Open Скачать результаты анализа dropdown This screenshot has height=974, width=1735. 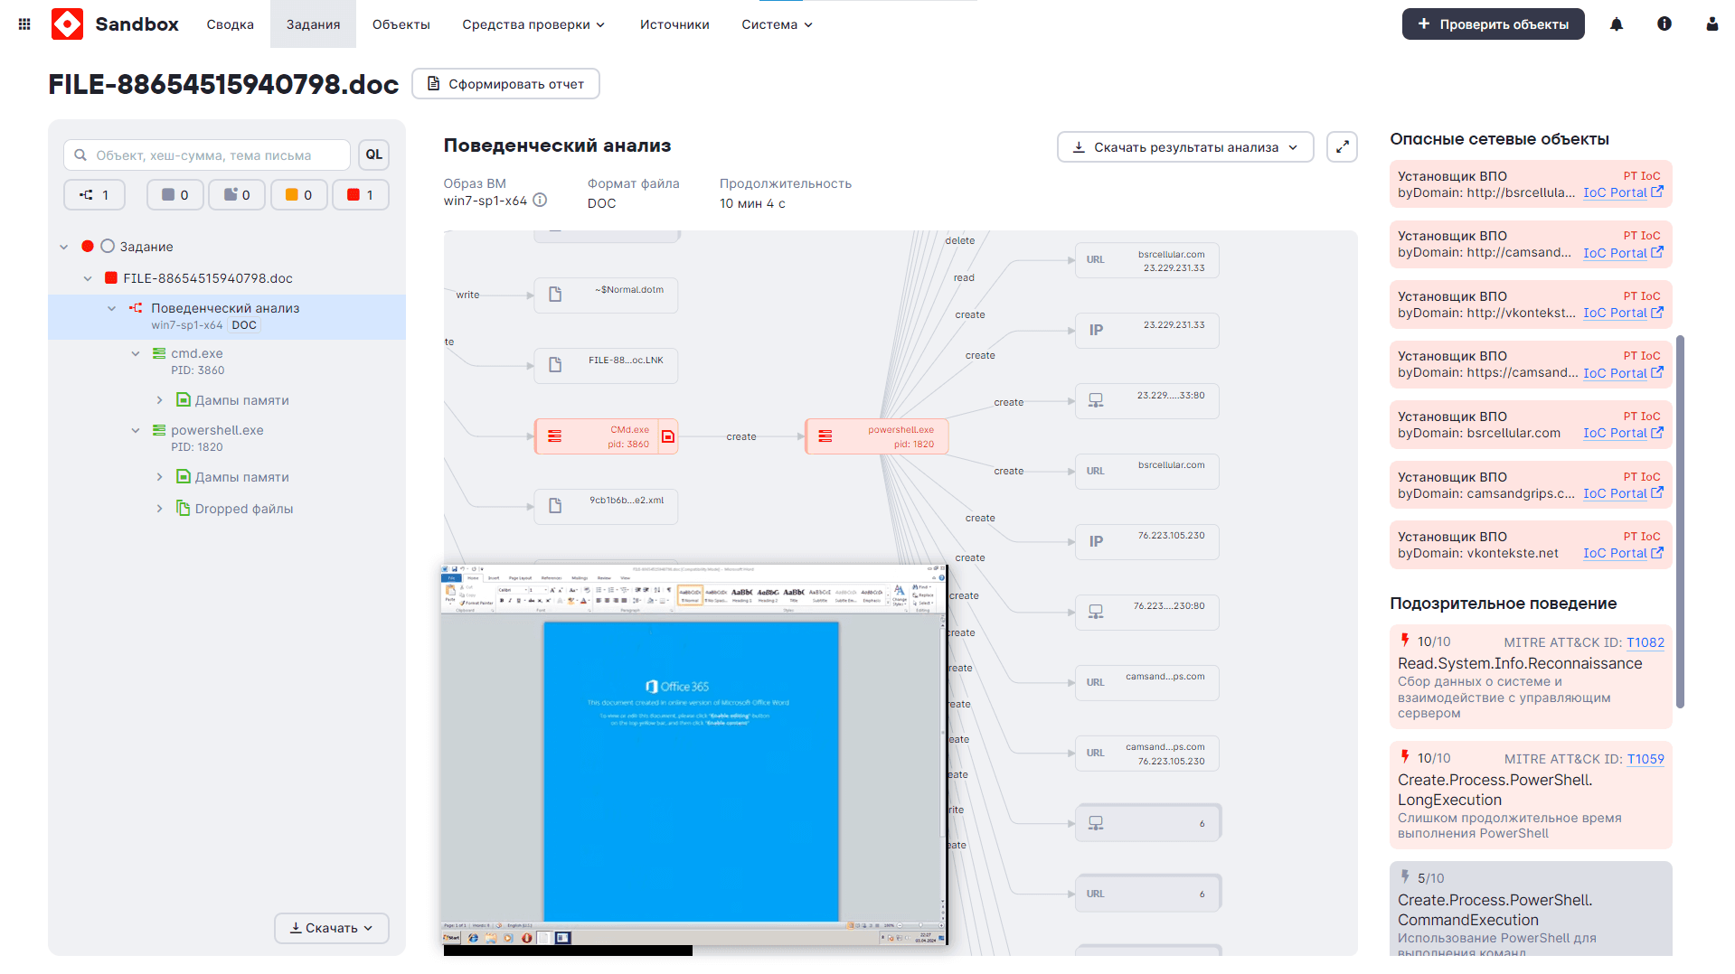[x=1184, y=147]
